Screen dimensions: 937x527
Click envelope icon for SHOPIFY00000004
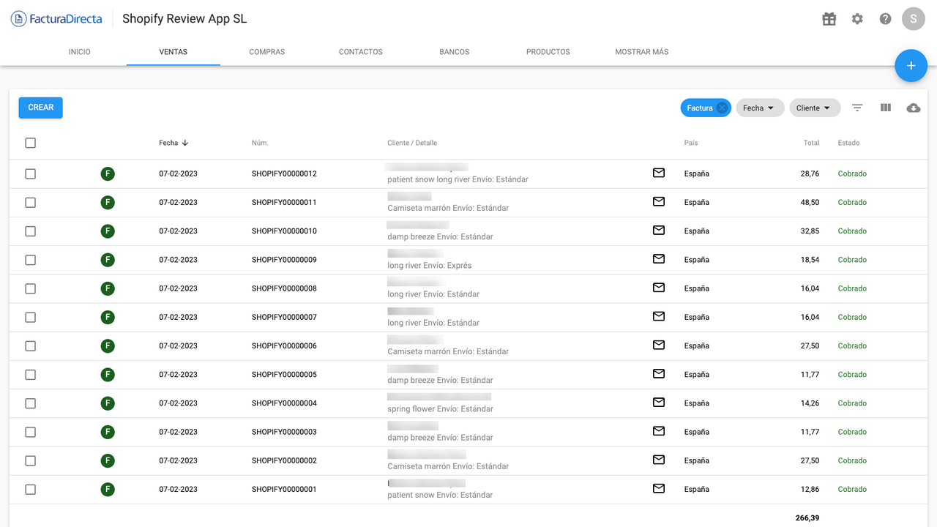pyautogui.click(x=659, y=402)
